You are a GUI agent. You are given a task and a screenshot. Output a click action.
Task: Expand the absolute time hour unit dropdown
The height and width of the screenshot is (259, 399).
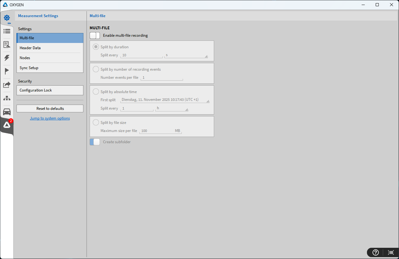(x=172, y=108)
